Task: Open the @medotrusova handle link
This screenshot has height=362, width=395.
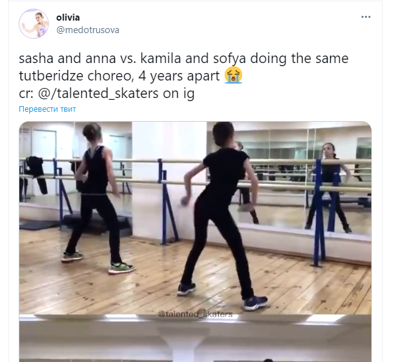Action: click(x=87, y=30)
